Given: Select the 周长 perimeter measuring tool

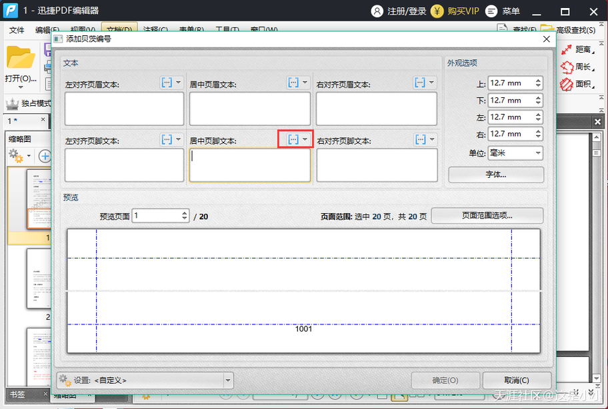Looking at the screenshot, I should coord(577,67).
